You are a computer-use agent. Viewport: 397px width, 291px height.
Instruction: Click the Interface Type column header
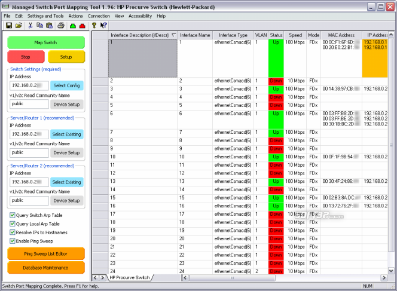[233, 35]
